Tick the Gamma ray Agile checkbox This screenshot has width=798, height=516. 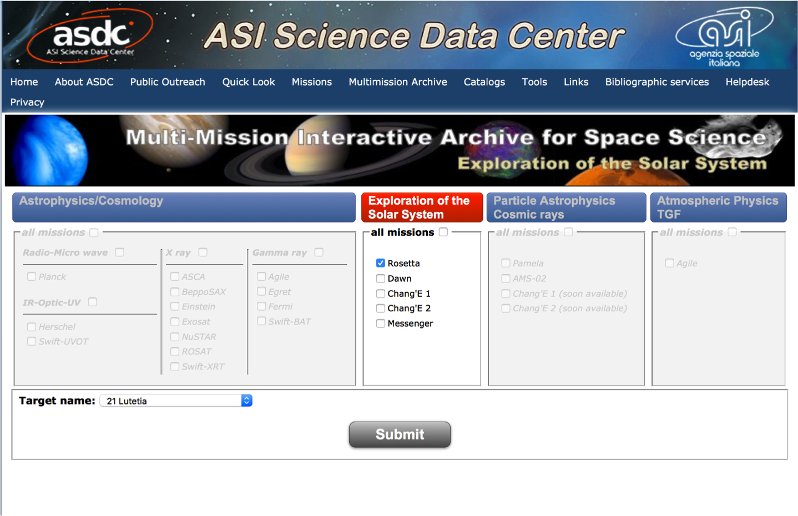click(261, 276)
